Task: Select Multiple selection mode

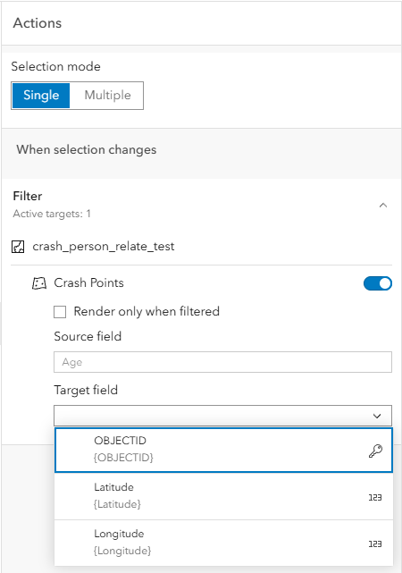Action: tap(107, 96)
